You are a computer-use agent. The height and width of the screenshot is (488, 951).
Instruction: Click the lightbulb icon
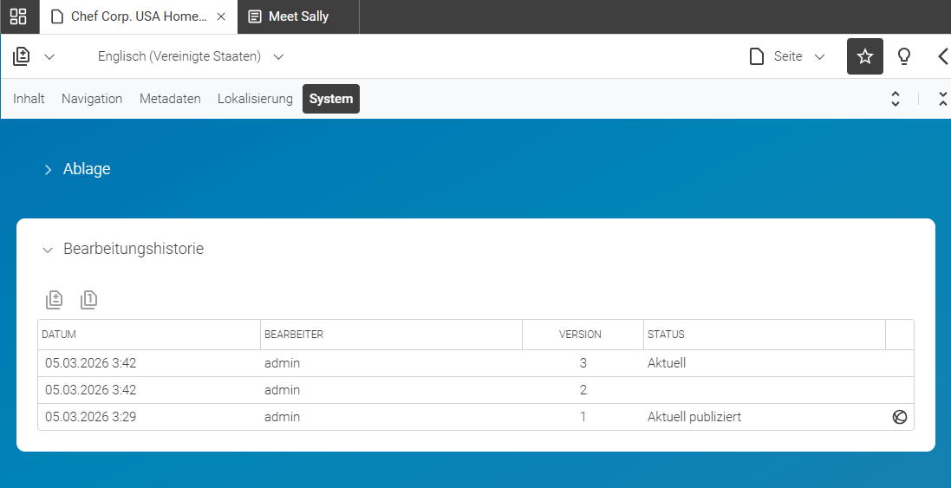pyautogui.click(x=904, y=56)
